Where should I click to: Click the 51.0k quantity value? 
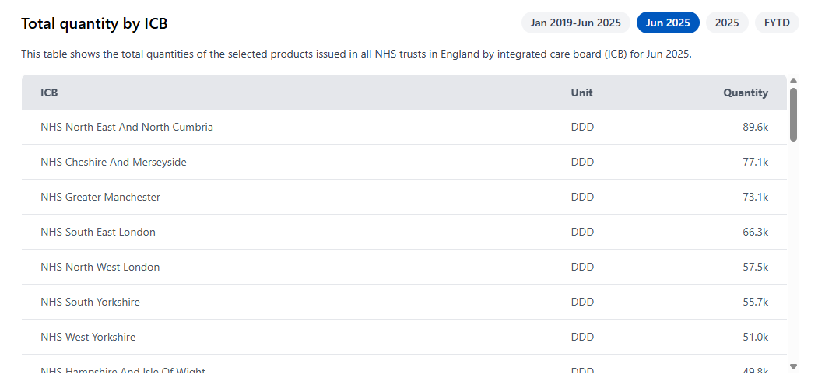[755, 337]
